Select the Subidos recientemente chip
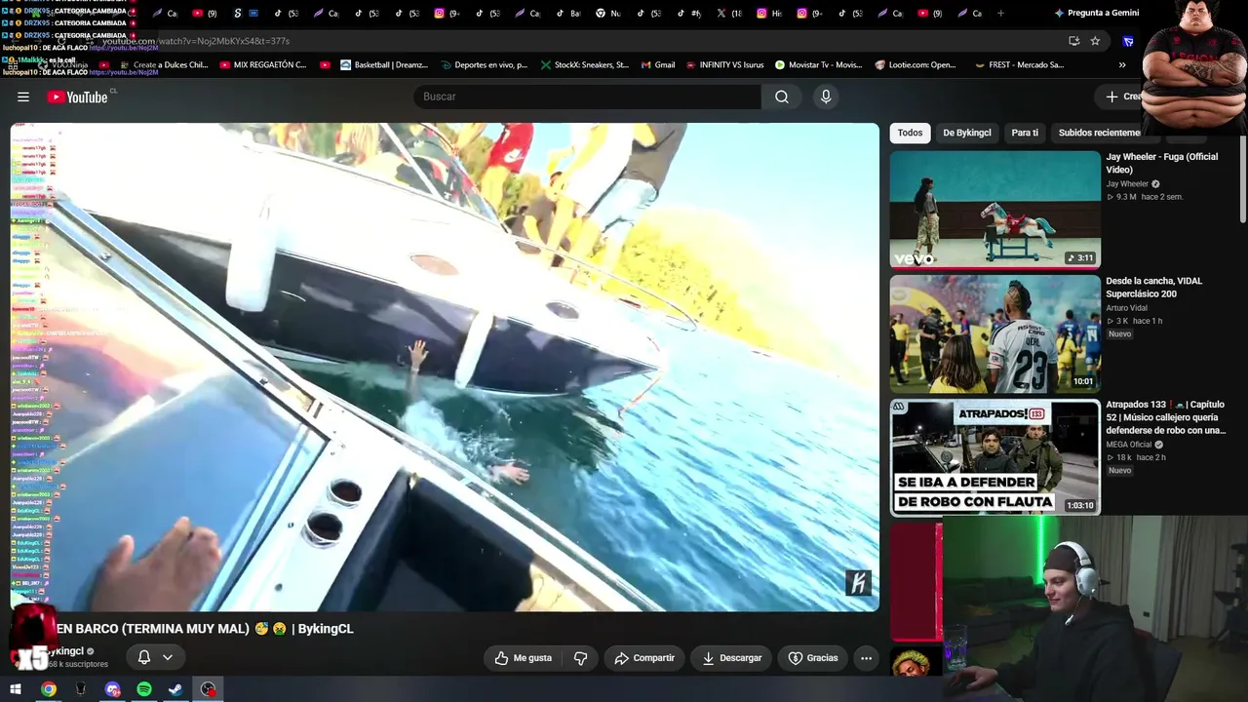The width and height of the screenshot is (1248, 702). (x=1099, y=133)
